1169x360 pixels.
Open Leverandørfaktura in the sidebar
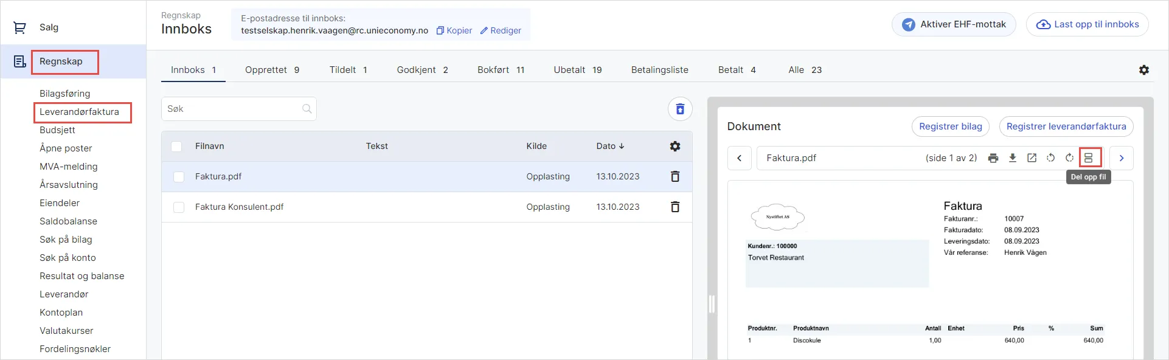point(80,112)
